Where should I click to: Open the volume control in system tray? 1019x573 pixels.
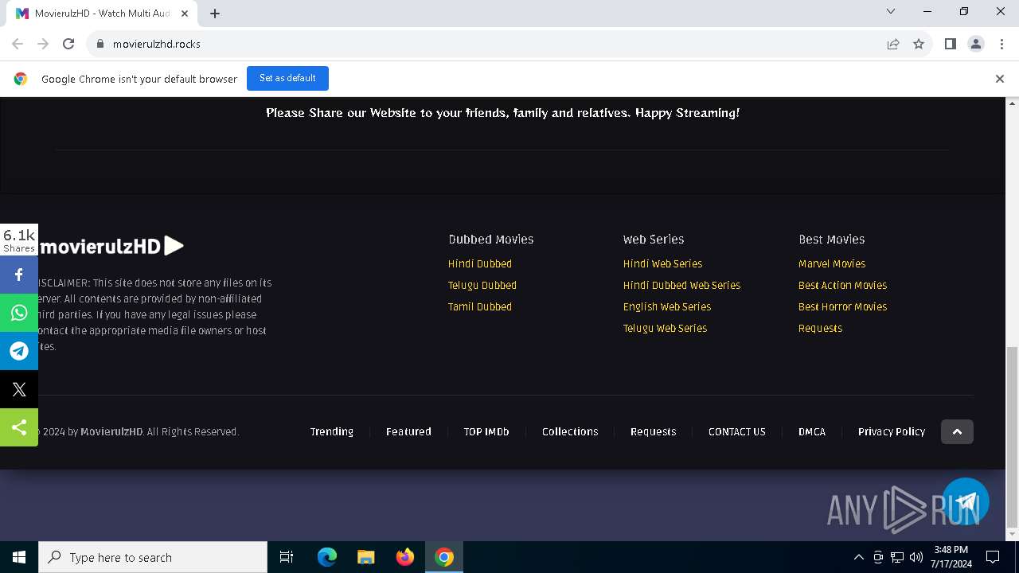click(916, 557)
